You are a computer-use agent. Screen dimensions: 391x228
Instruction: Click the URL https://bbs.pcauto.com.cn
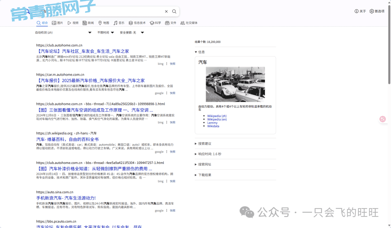56,221
